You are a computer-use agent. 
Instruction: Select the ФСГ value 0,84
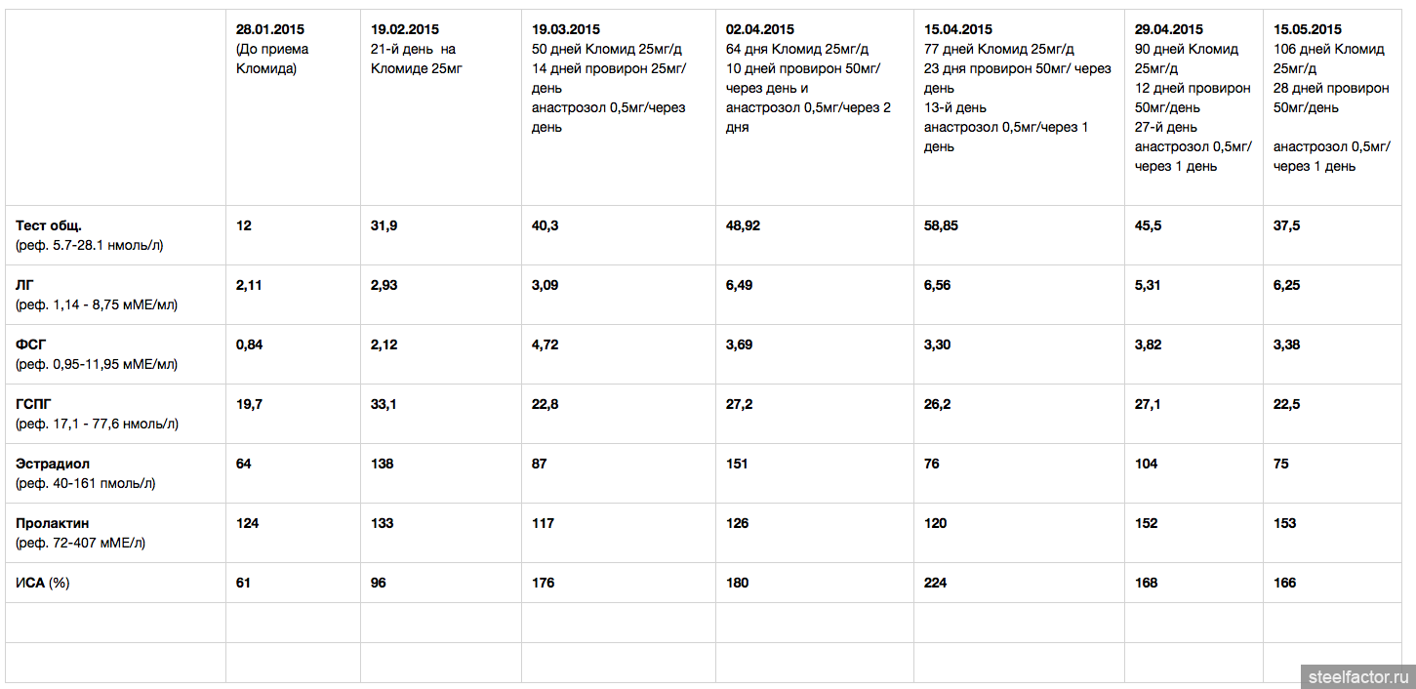coord(249,344)
